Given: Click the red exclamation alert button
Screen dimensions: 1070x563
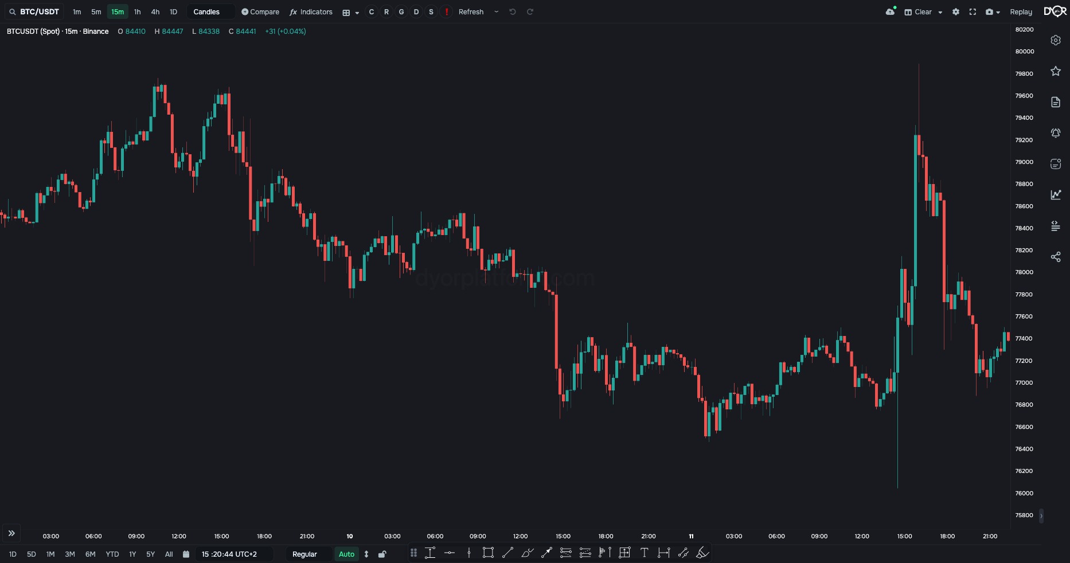Looking at the screenshot, I should (446, 11).
